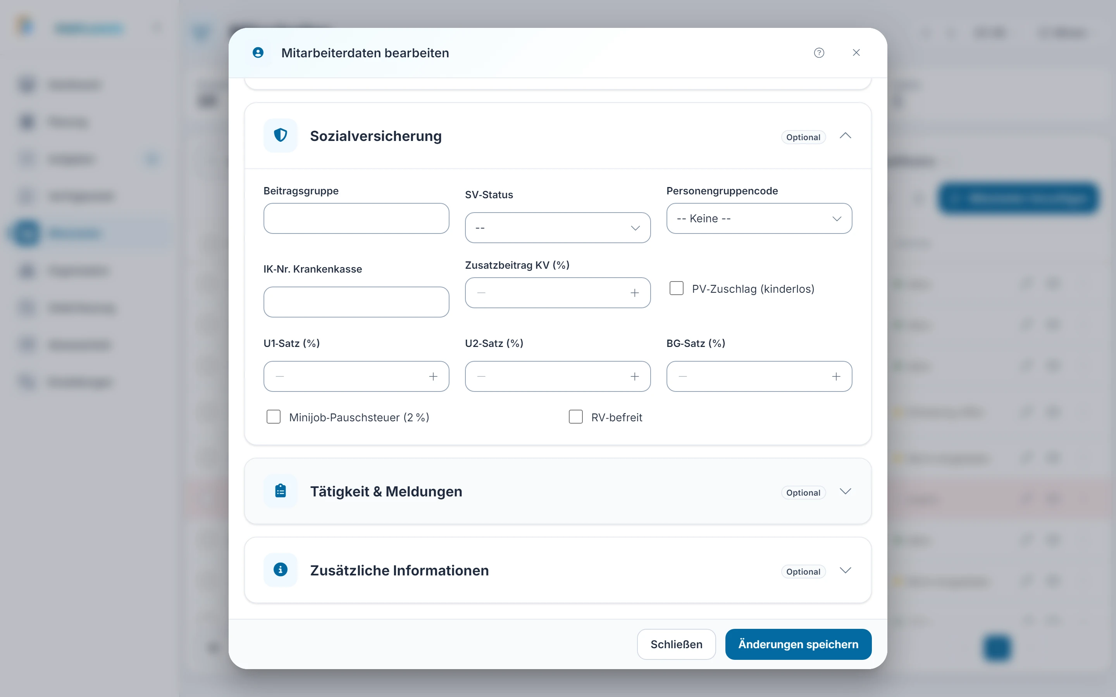Enable PV-Zuschlag (kinderlos) checkbox

click(676, 288)
